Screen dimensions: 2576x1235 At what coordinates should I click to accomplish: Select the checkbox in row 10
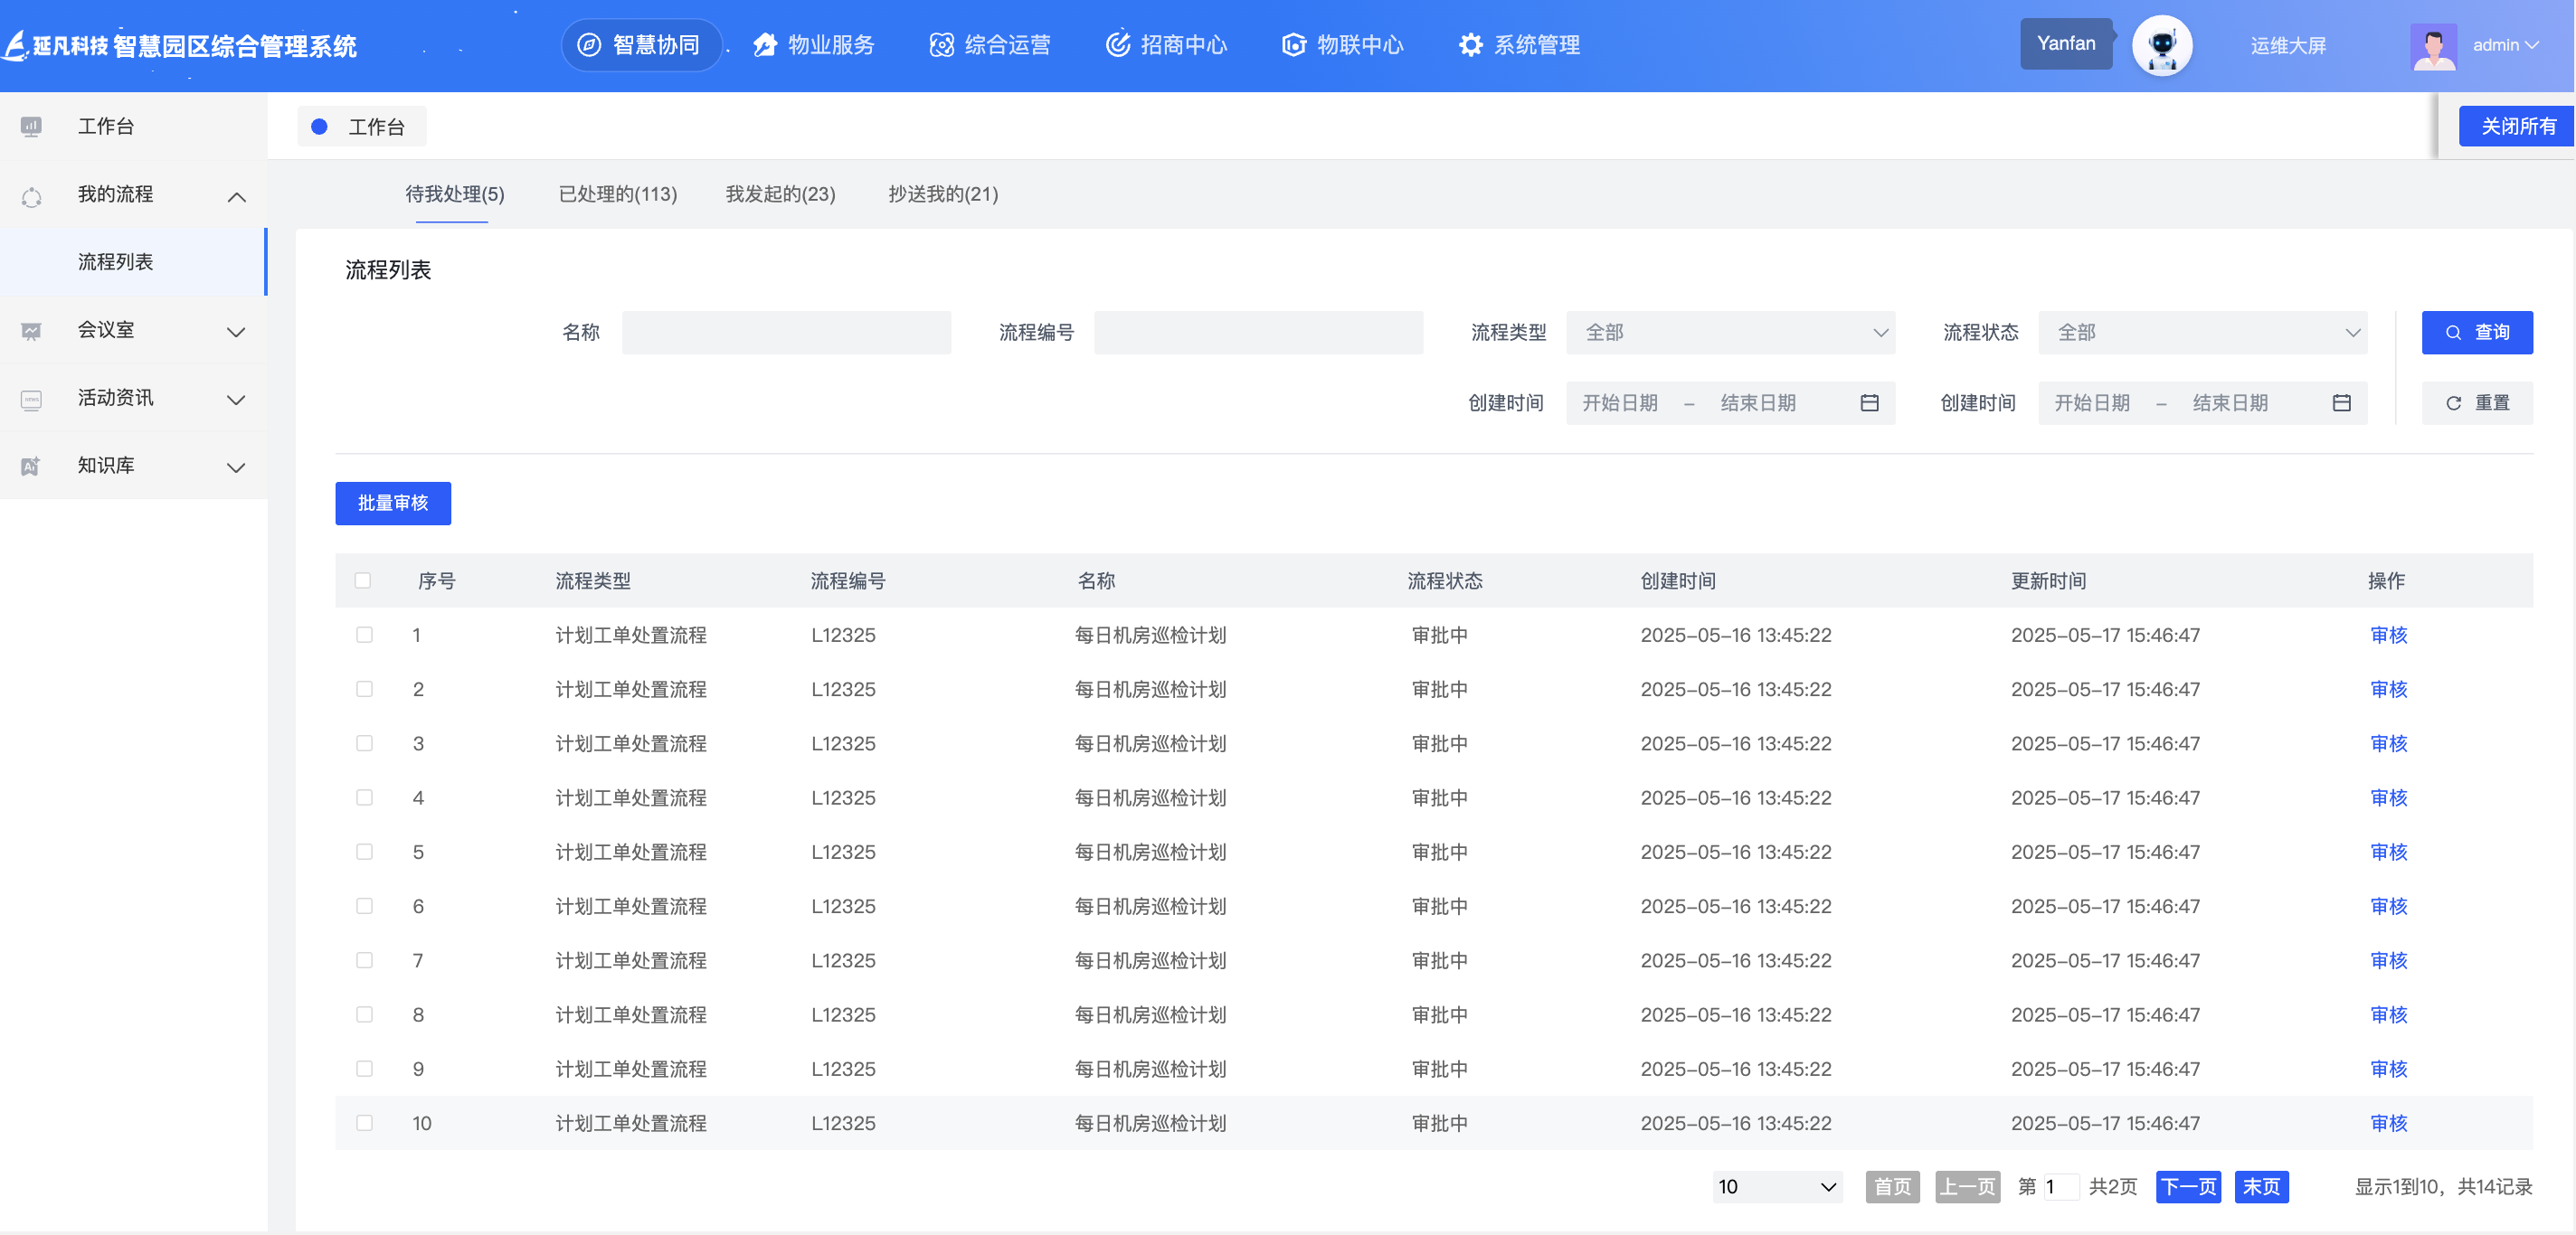point(364,1123)
